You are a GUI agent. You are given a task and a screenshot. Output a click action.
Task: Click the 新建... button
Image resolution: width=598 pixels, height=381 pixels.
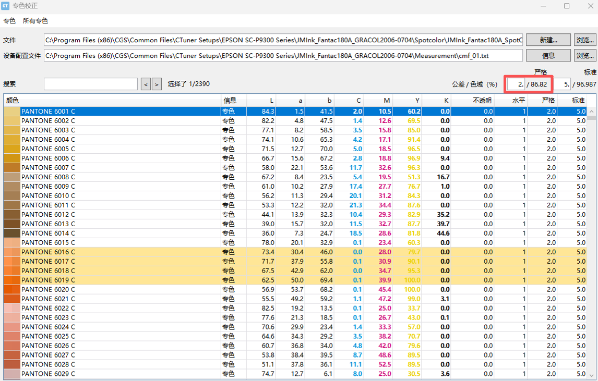click(x=548, y=40)
